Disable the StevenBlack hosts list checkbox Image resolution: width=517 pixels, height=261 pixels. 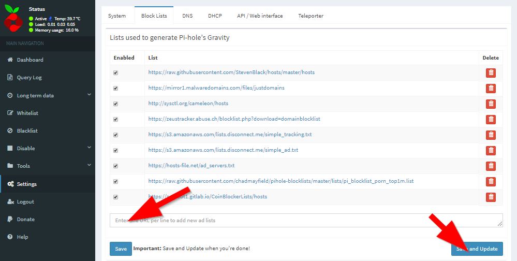point(116,73)
